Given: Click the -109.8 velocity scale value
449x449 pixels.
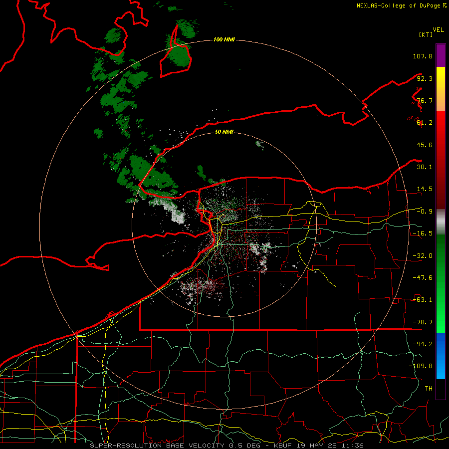Looking at the screenshot, I should (421, 366).
